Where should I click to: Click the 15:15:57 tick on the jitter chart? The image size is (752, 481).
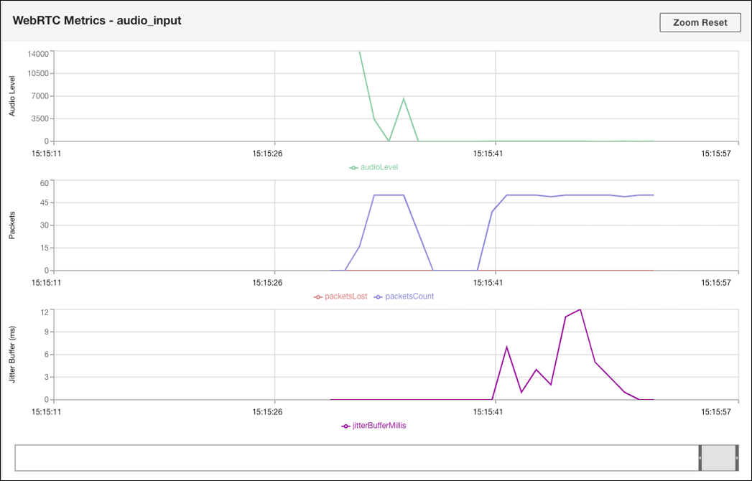coord(715,412)
